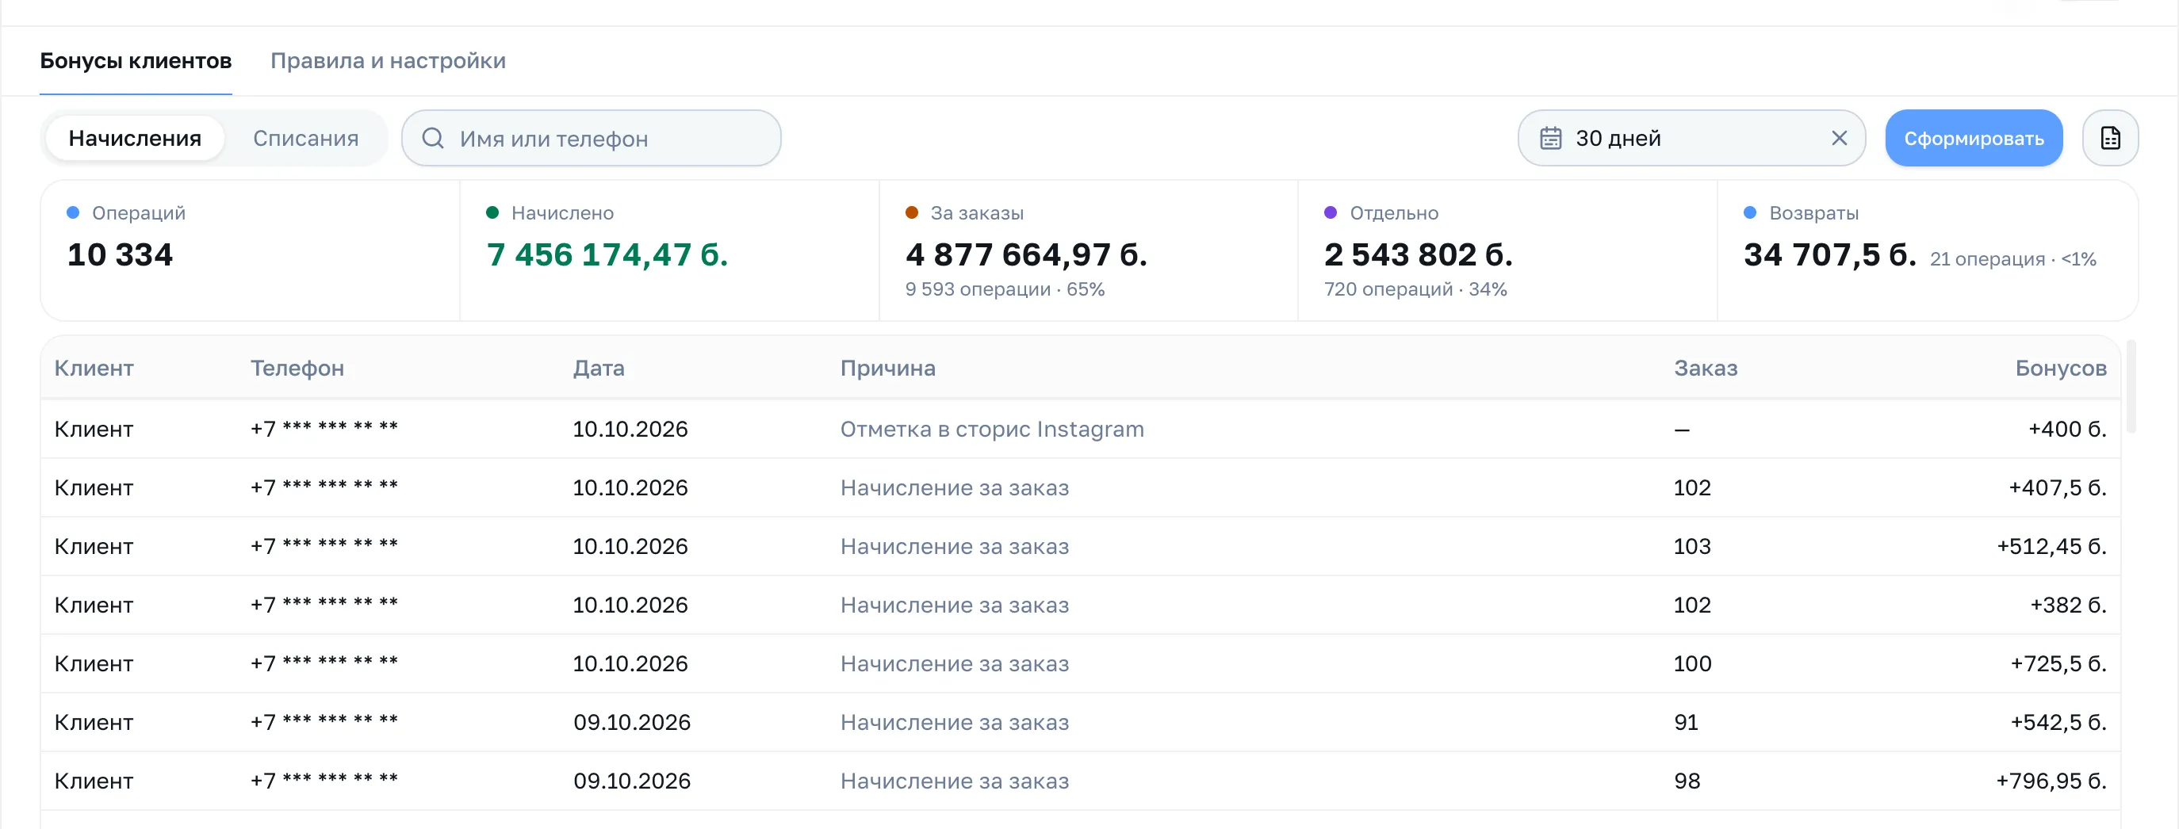The height and width of the screenshot is (829, 2179).
Task: Click the Заказ column header
Action: click(1705, 368)
